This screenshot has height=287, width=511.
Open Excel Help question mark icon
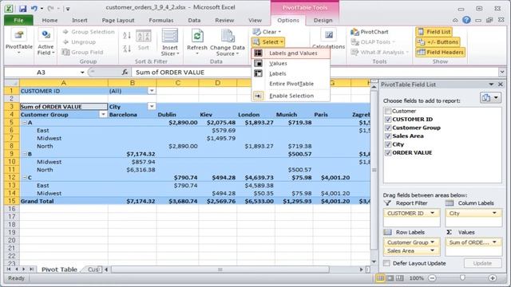click(466, 20)
